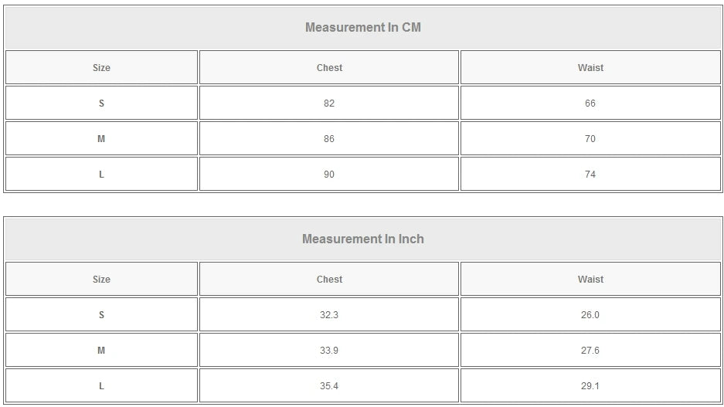Viewport: 724px width, 407px height.
Task: Click the 26.0 inch waist cell
Action: [590, 315]
